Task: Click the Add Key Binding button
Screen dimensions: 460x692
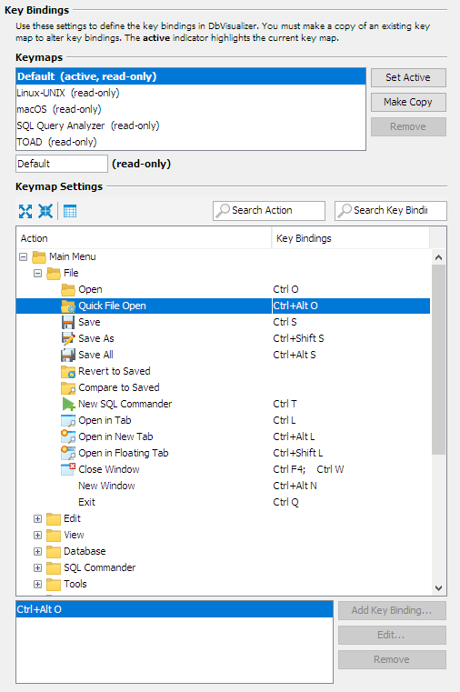Action: pyautogui.click(x=392, y=610)
